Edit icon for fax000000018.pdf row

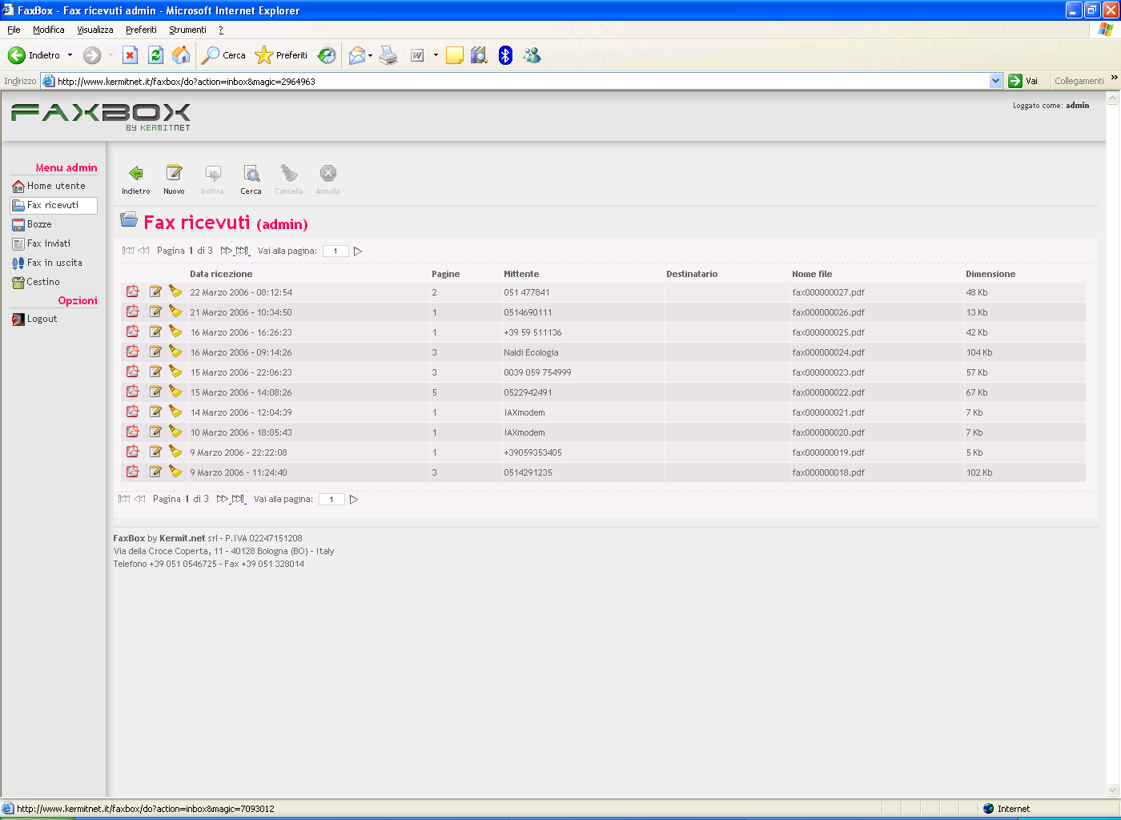(x=155, y=472)
